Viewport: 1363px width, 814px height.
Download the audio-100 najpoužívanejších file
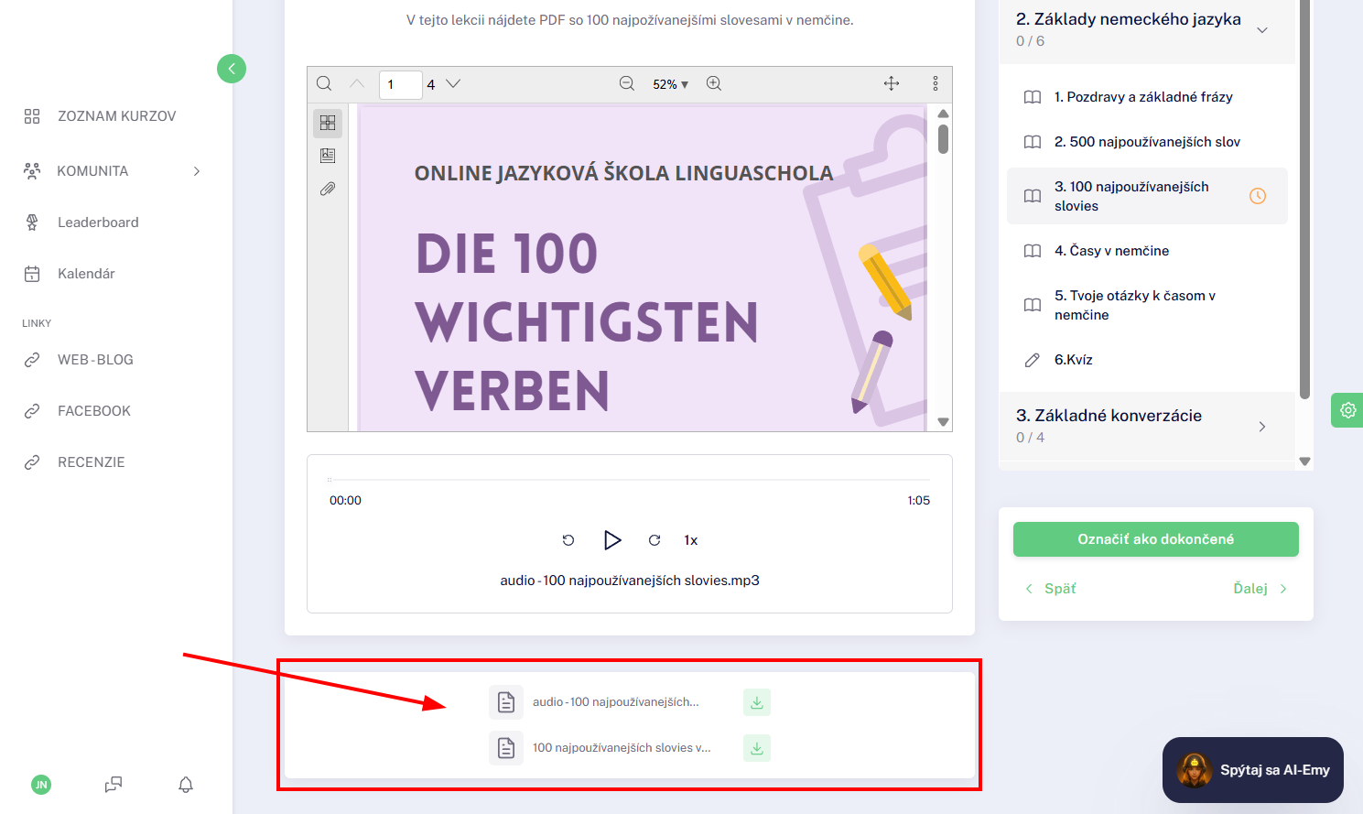click(x=757, y=702)
